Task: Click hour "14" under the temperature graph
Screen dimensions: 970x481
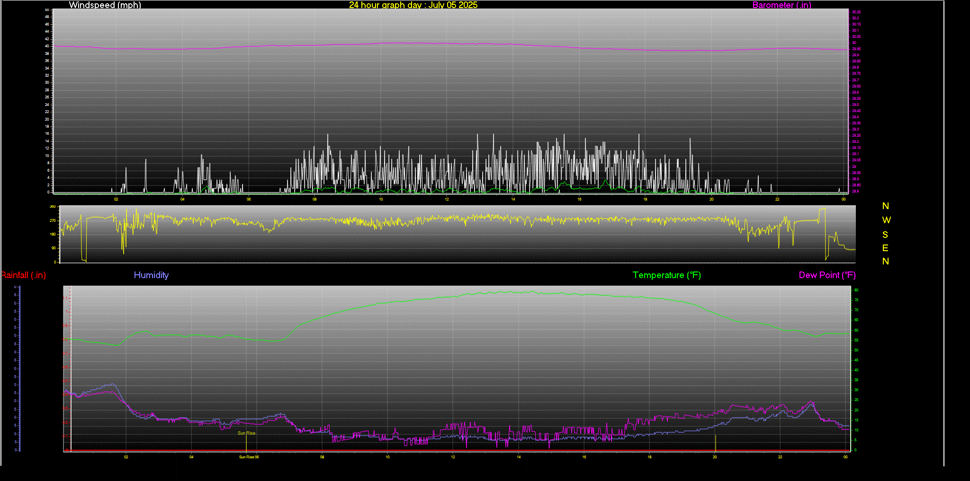Action: pos(519,457)
